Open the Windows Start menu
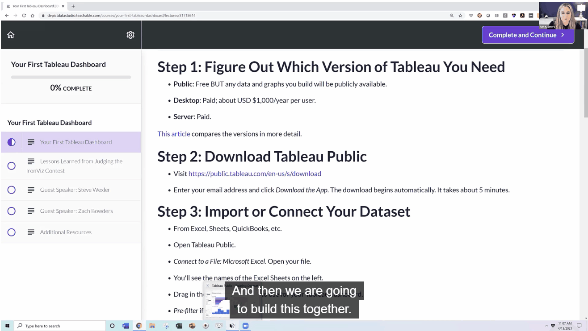588x331 pixels. pyautogui.click(x=8, y=326)
